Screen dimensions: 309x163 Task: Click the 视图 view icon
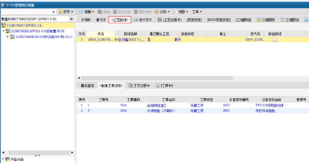pyautogui.click(x=175, y=12)
